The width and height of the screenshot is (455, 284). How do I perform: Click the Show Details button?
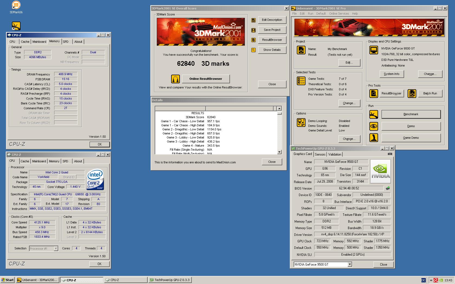point(272,50)
